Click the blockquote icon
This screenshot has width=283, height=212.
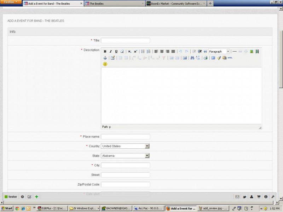click(x=205, y=51)
